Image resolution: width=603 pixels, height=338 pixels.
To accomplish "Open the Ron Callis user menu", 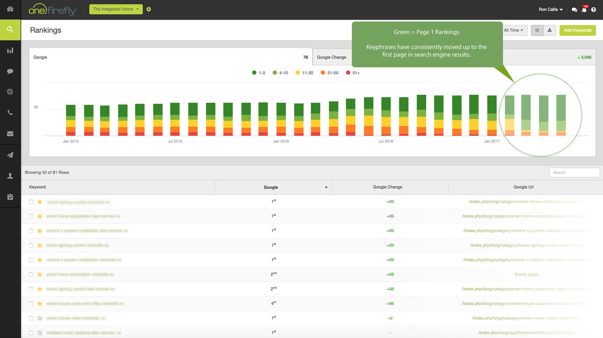I will [550, 10].
